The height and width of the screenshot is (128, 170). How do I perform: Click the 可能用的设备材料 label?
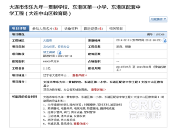24,97
